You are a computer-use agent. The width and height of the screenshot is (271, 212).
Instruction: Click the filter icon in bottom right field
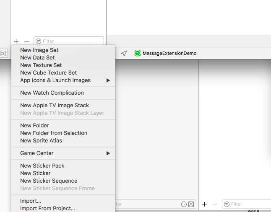(227, 204)
